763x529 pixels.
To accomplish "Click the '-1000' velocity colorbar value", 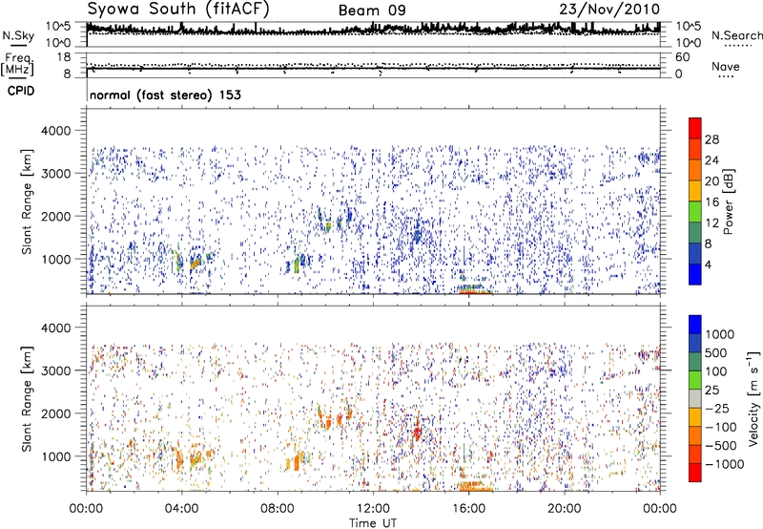I will click(724, 464).
